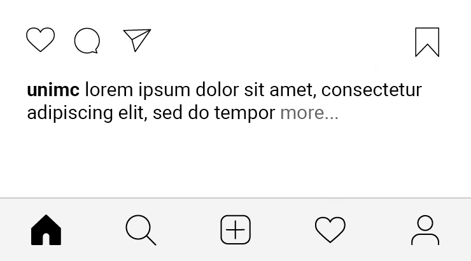Click the caption word "lorem"
Screen dimensions: 471x261
pyautogui.click(x=109, y=90)
